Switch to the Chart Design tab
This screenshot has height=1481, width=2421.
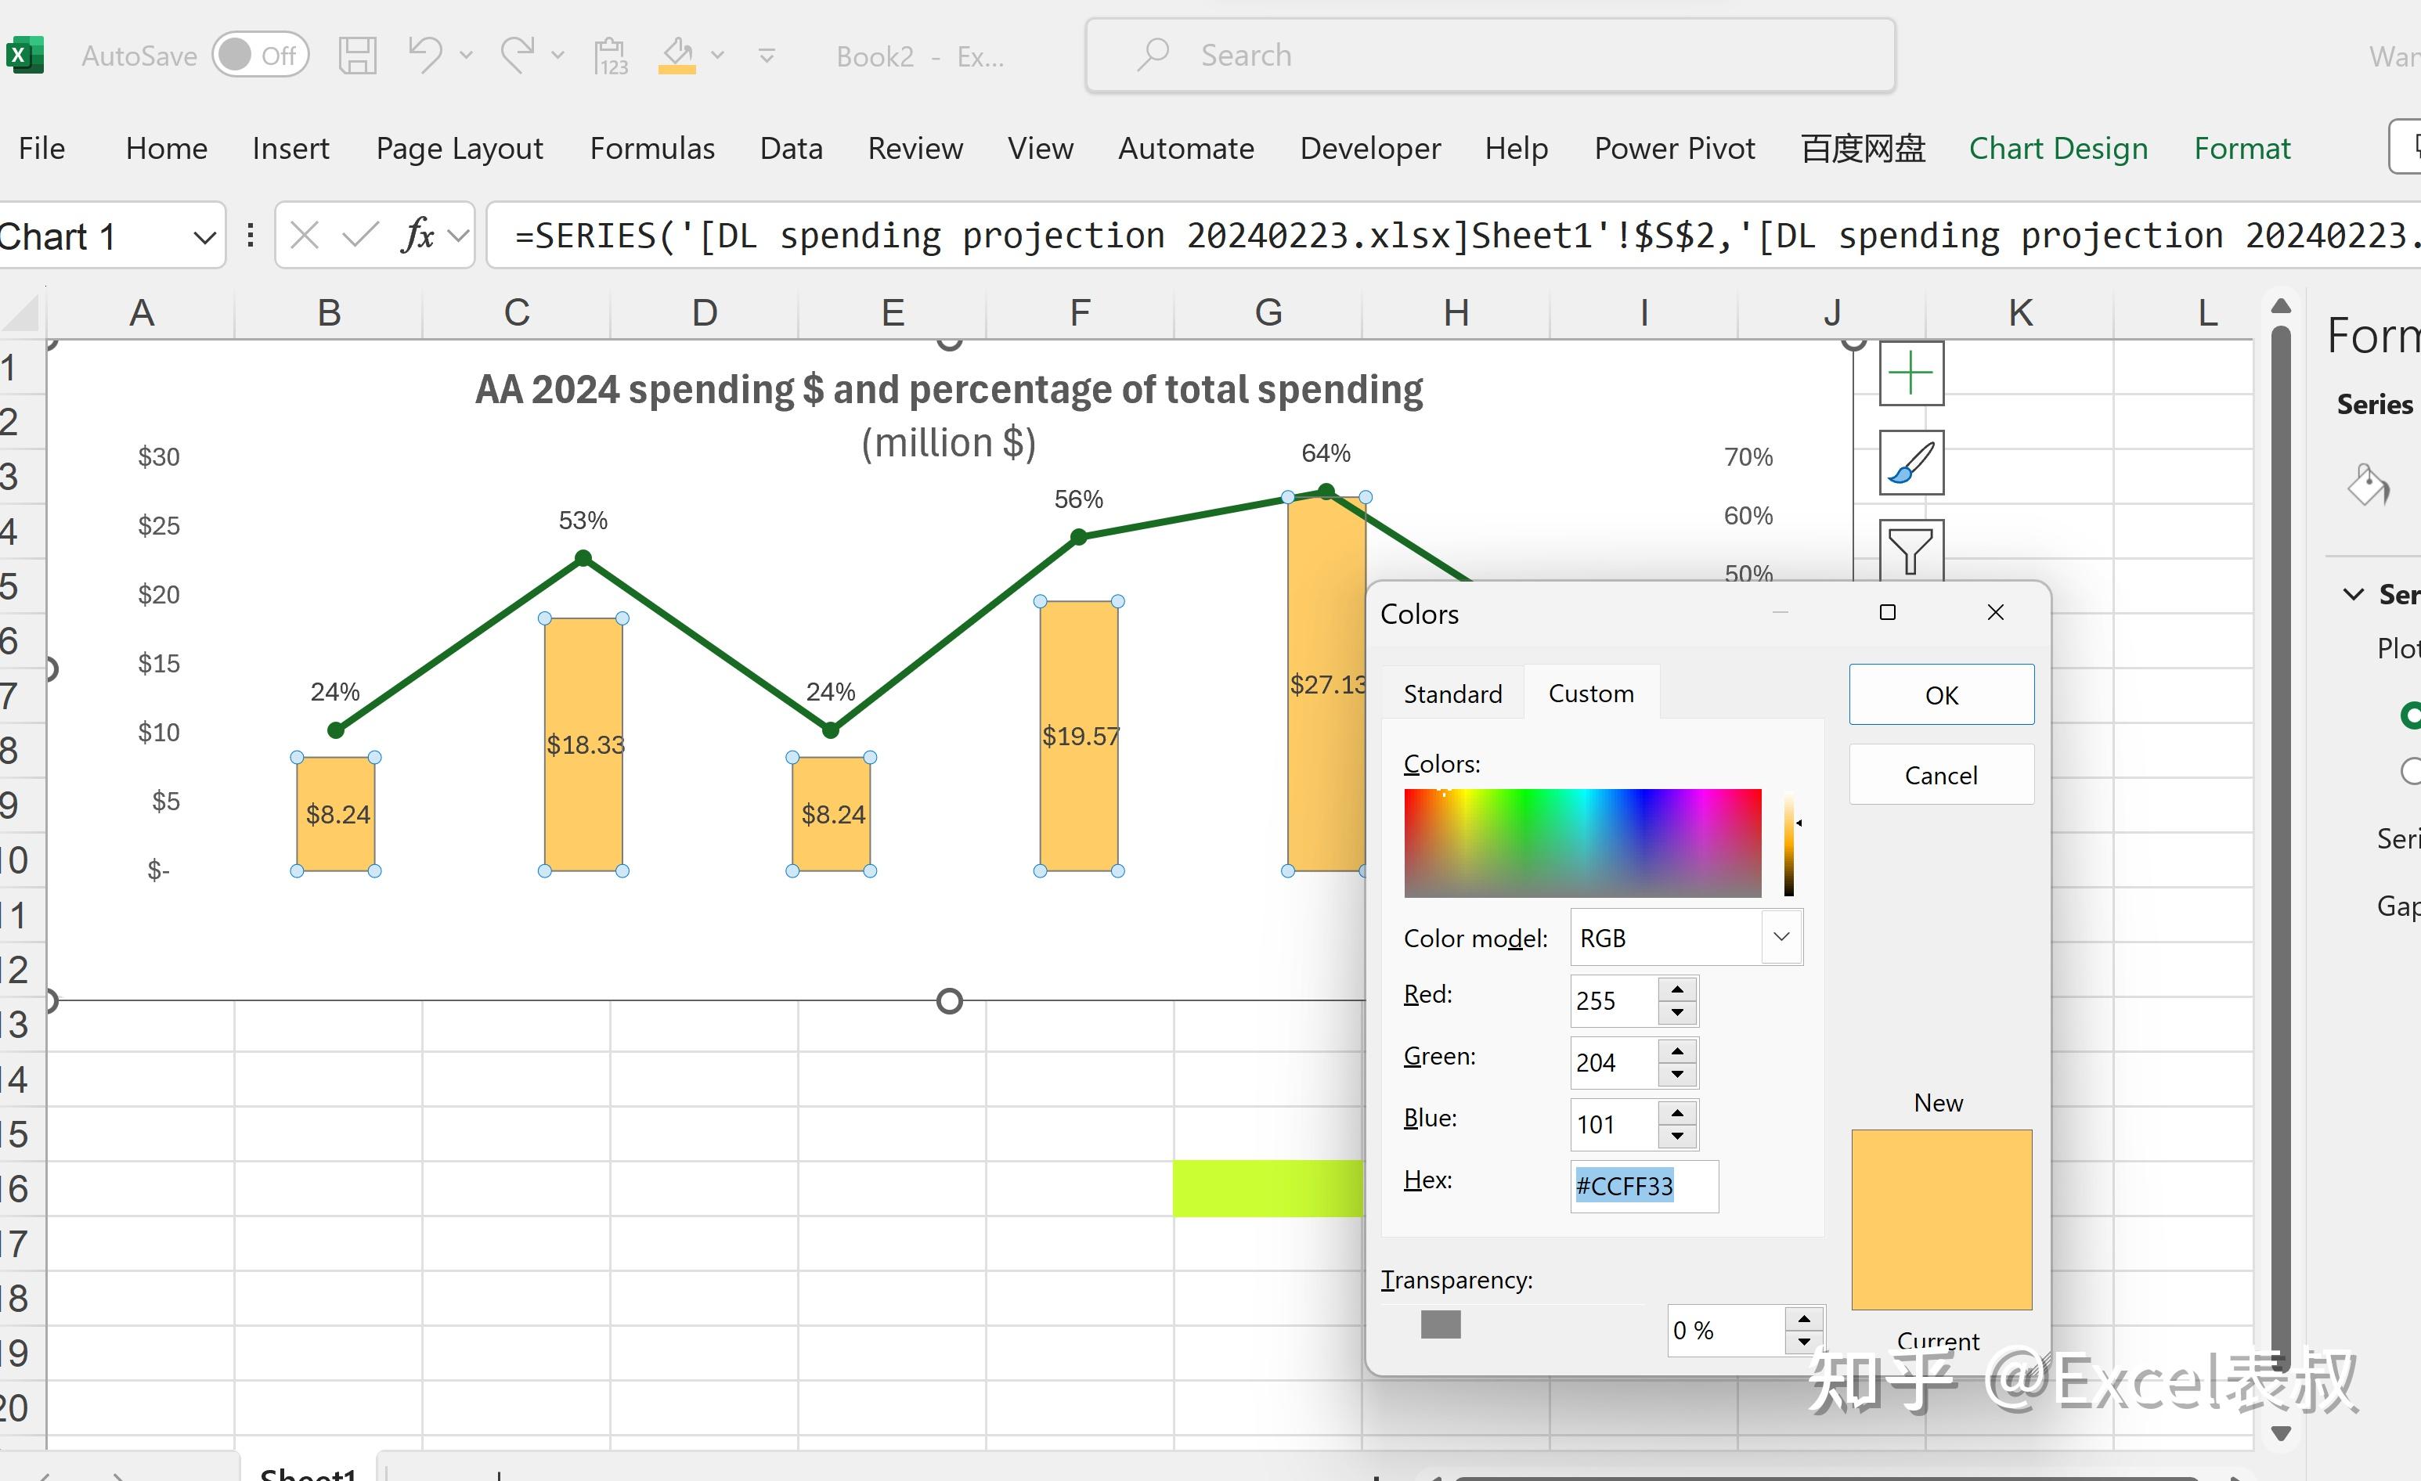2058,148
